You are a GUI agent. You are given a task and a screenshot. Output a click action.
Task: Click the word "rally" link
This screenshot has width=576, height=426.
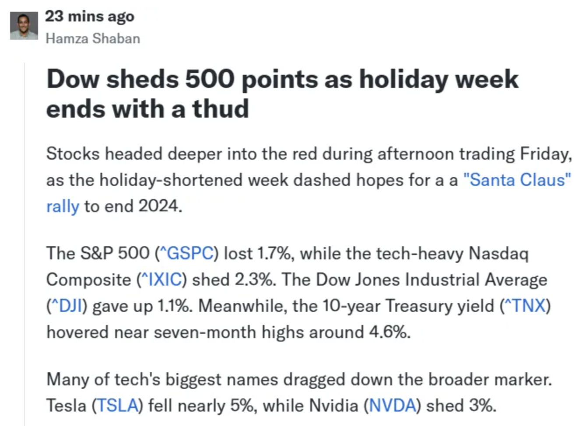tap(63, 206)
